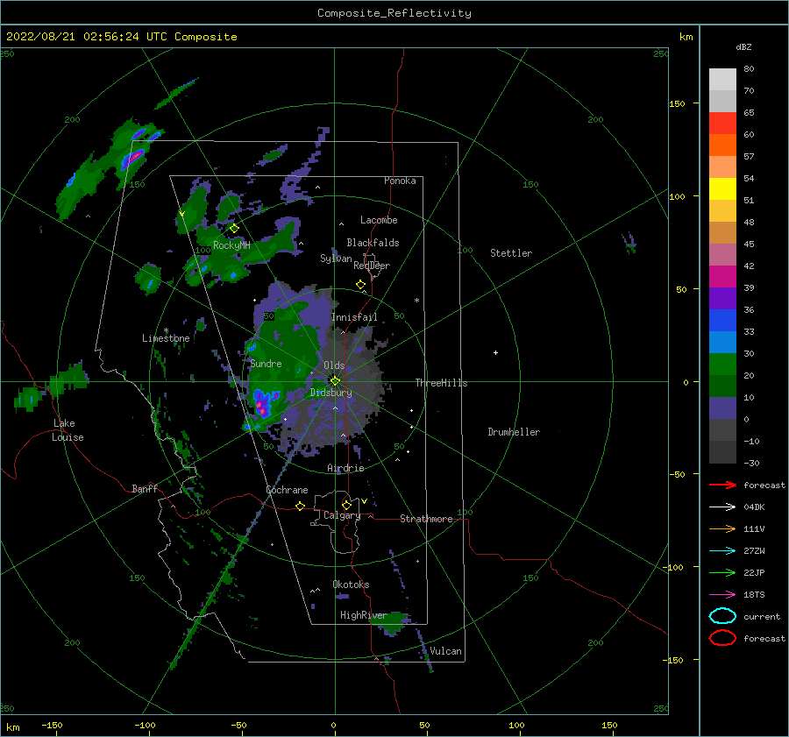Click the Cochrane label

[x=287, y=490]
